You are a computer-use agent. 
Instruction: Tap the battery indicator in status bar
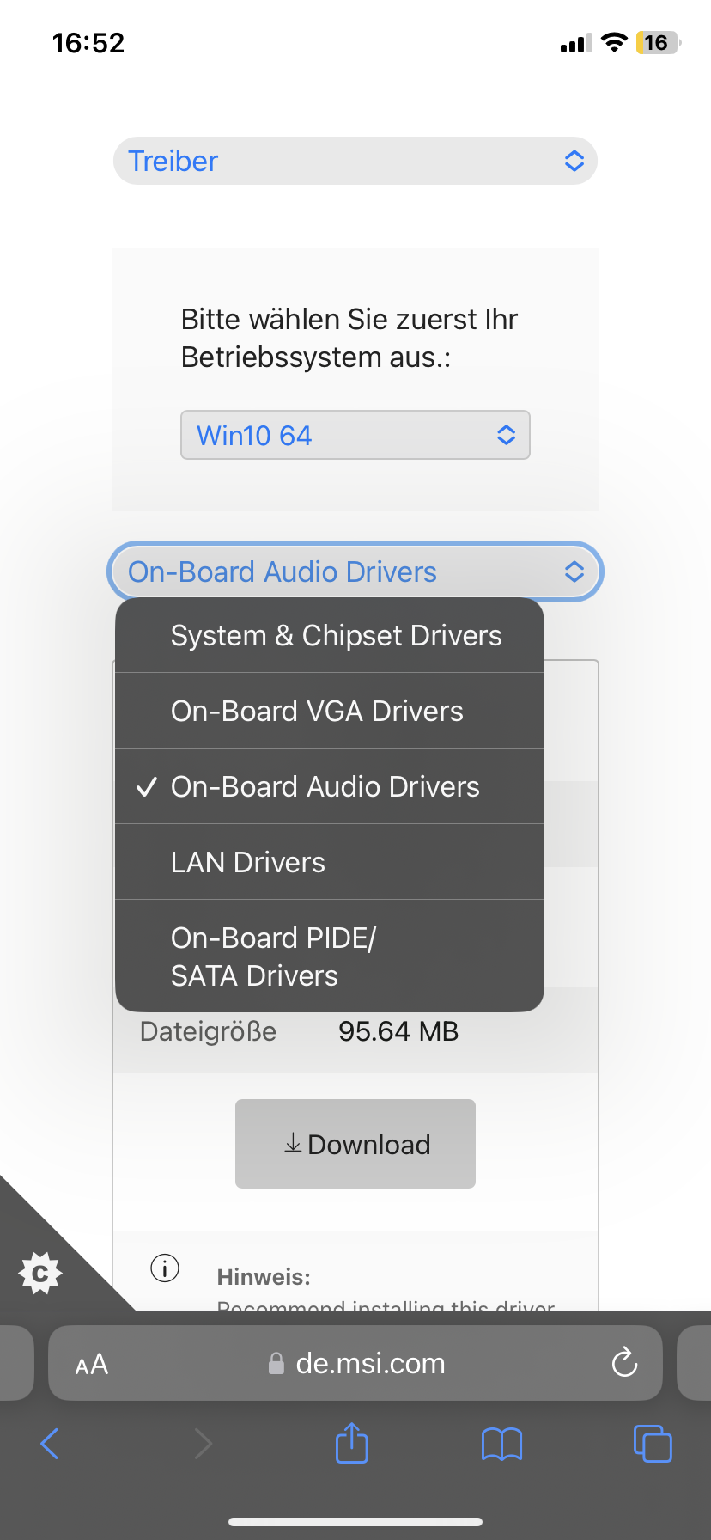pyautogui.click(x=658, y=43)
